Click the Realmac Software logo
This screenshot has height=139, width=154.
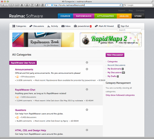click(26, 16)
